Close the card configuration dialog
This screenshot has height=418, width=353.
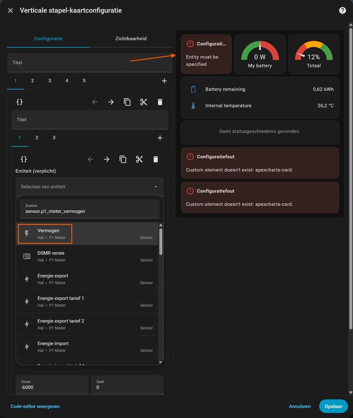pos(10,10)
